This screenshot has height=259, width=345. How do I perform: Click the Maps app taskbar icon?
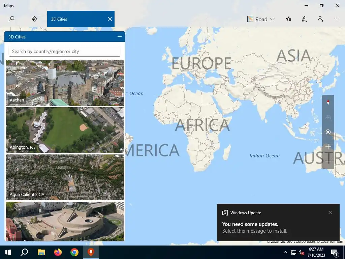91,252
